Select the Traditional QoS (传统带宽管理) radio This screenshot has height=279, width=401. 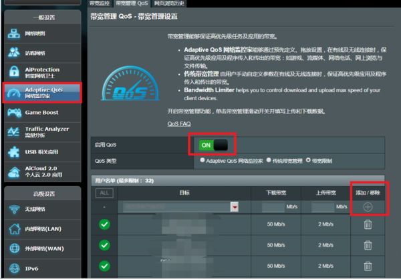coord(269,160)
